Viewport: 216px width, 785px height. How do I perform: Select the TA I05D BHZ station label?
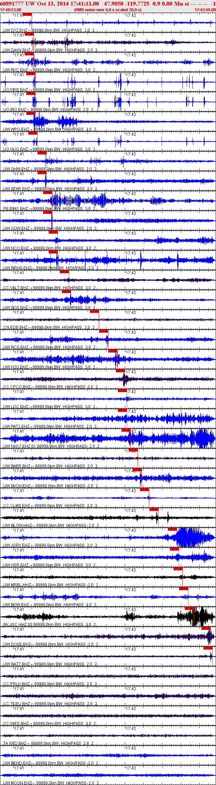[x=15, y=743]
